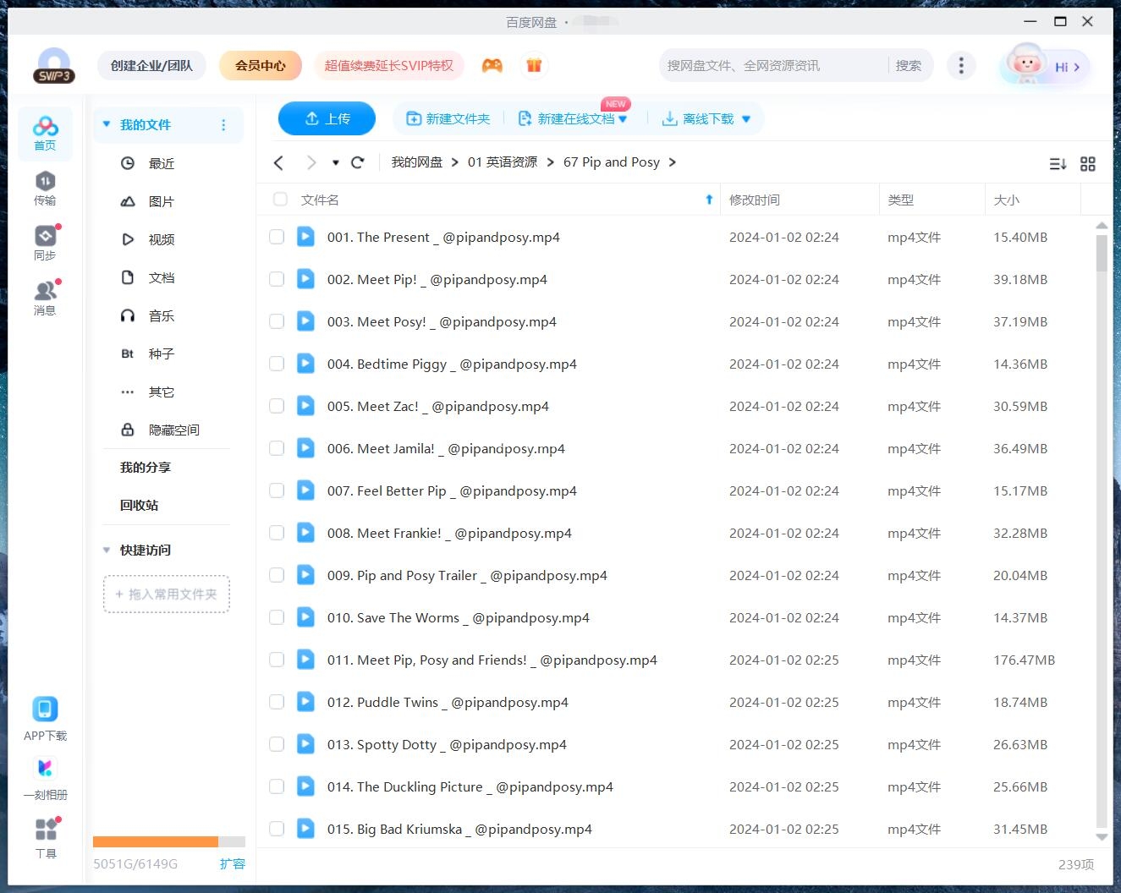The height and width of the screenshot is (893, 1121).
Task: Click the 搜索 search button
Action: coord(909,65)
